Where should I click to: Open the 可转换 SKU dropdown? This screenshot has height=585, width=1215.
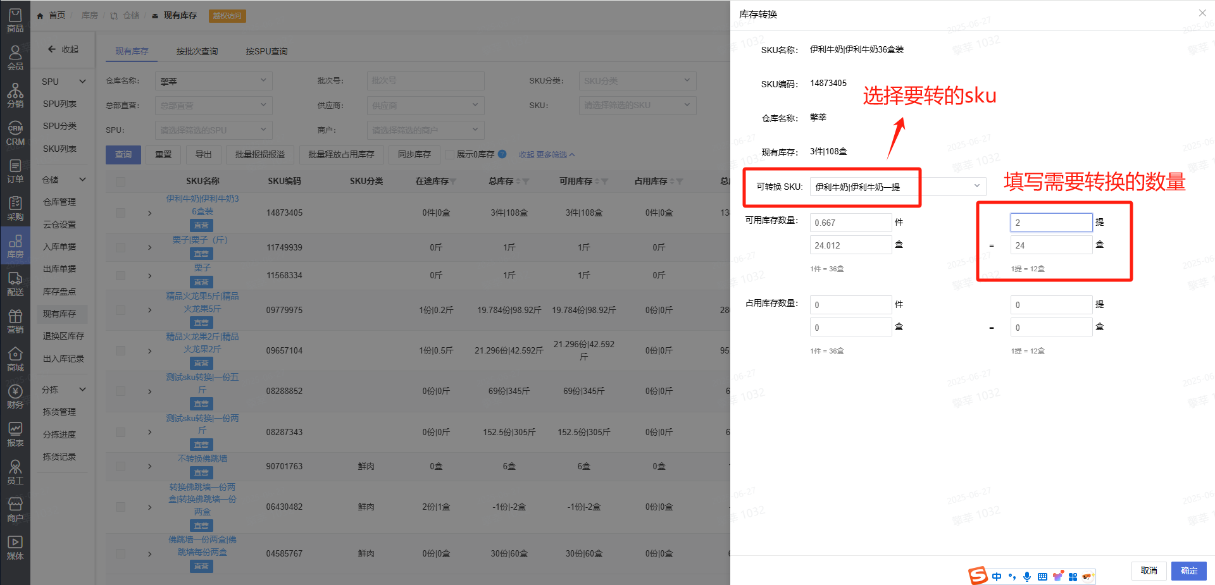tap(897, 187)
